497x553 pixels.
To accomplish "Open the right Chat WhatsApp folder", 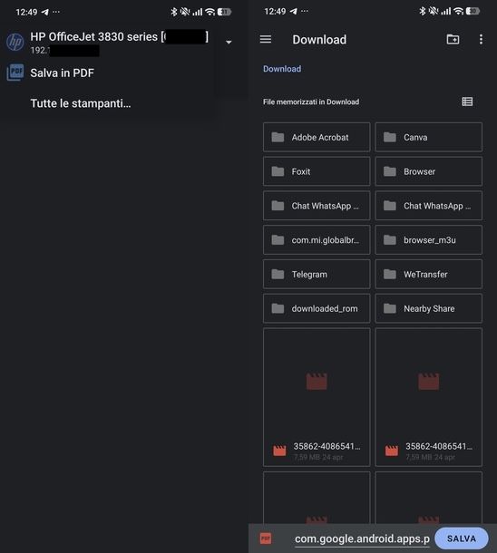I will click(429, 206).
